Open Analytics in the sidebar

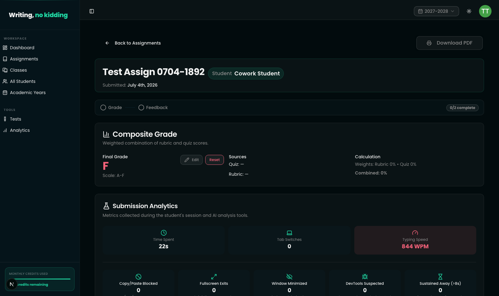pyautogui.click(x=40, y=130)
